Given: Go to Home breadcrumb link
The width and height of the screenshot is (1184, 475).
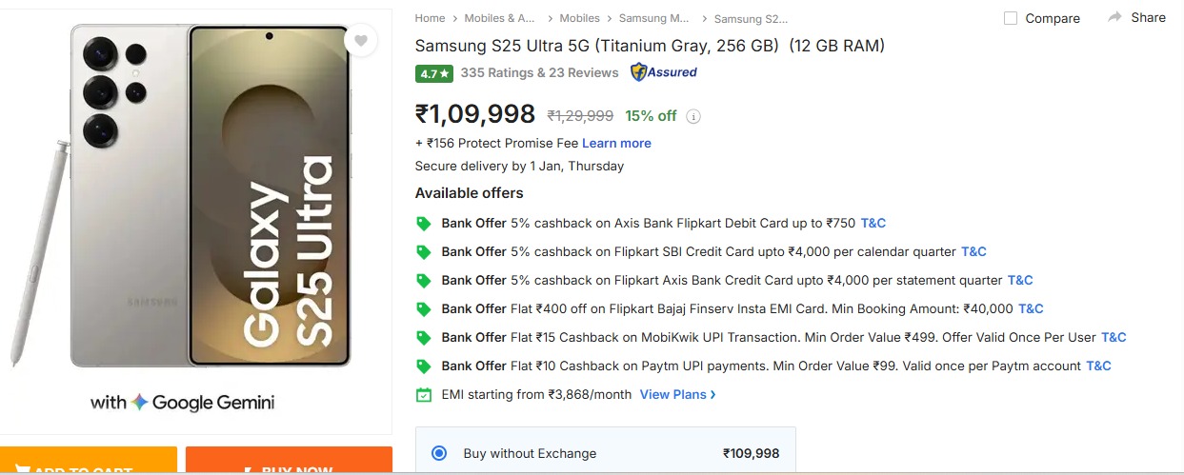Looking at the screenshot, I should pos(430,18).
